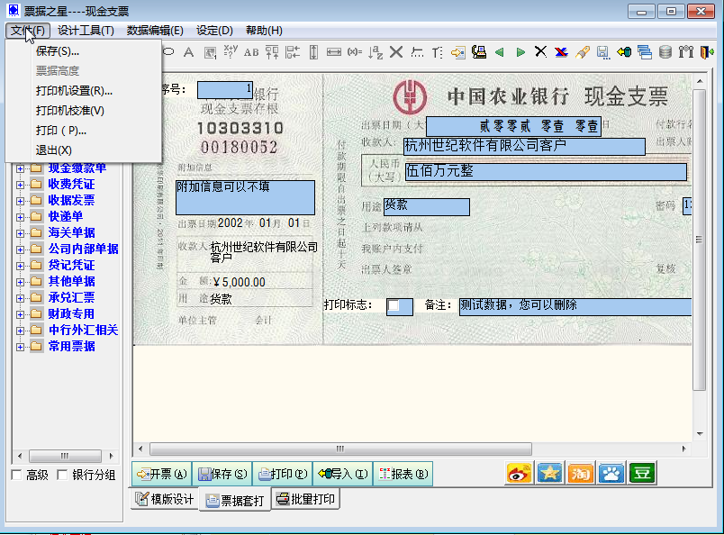Enable the 高级 checkbox
Viewport: 724px width, 535px height.
(x=16, y=475)
